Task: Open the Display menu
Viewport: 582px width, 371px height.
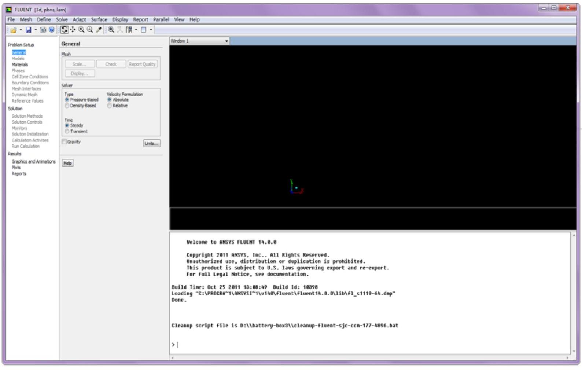Action: pos(120,19)
